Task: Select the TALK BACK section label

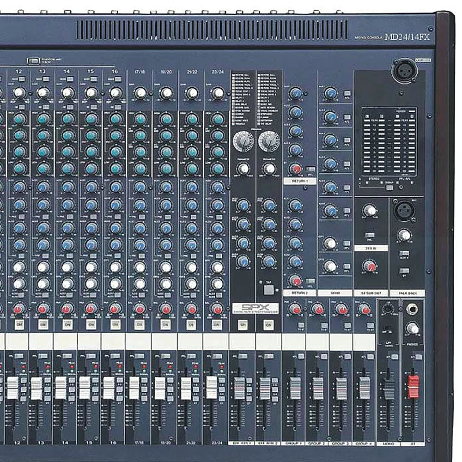Action: coord(407,293)
